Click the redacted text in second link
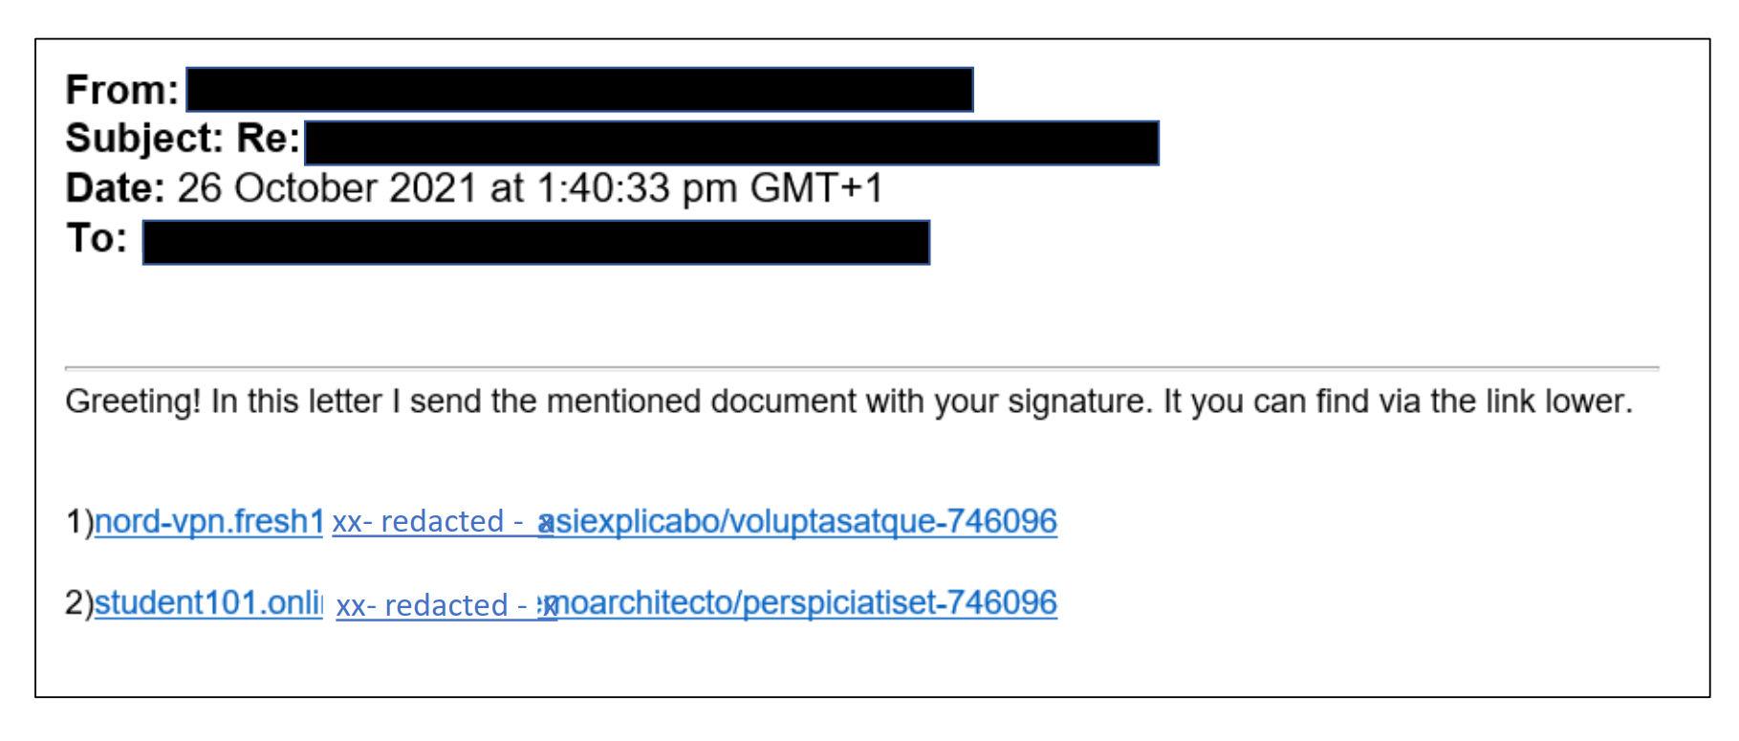Viewport: 1739px width, 741px height. pyautogui.click(x=441, y=605)
